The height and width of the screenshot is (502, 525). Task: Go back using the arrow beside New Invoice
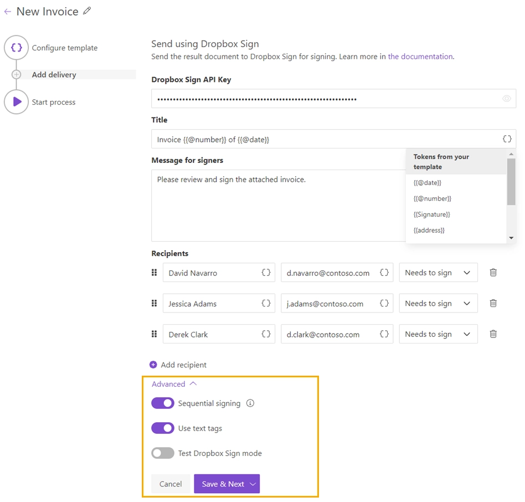pos(8,12)
